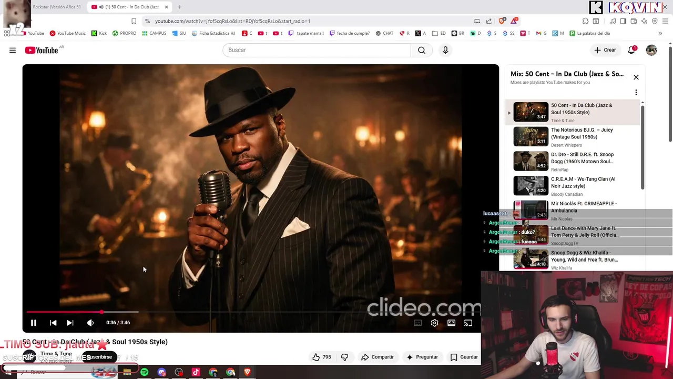Play Dr. Dre - Still D.R.E. from the mix
The height and width of the screenshot is (379, 673).
point(573,162)
